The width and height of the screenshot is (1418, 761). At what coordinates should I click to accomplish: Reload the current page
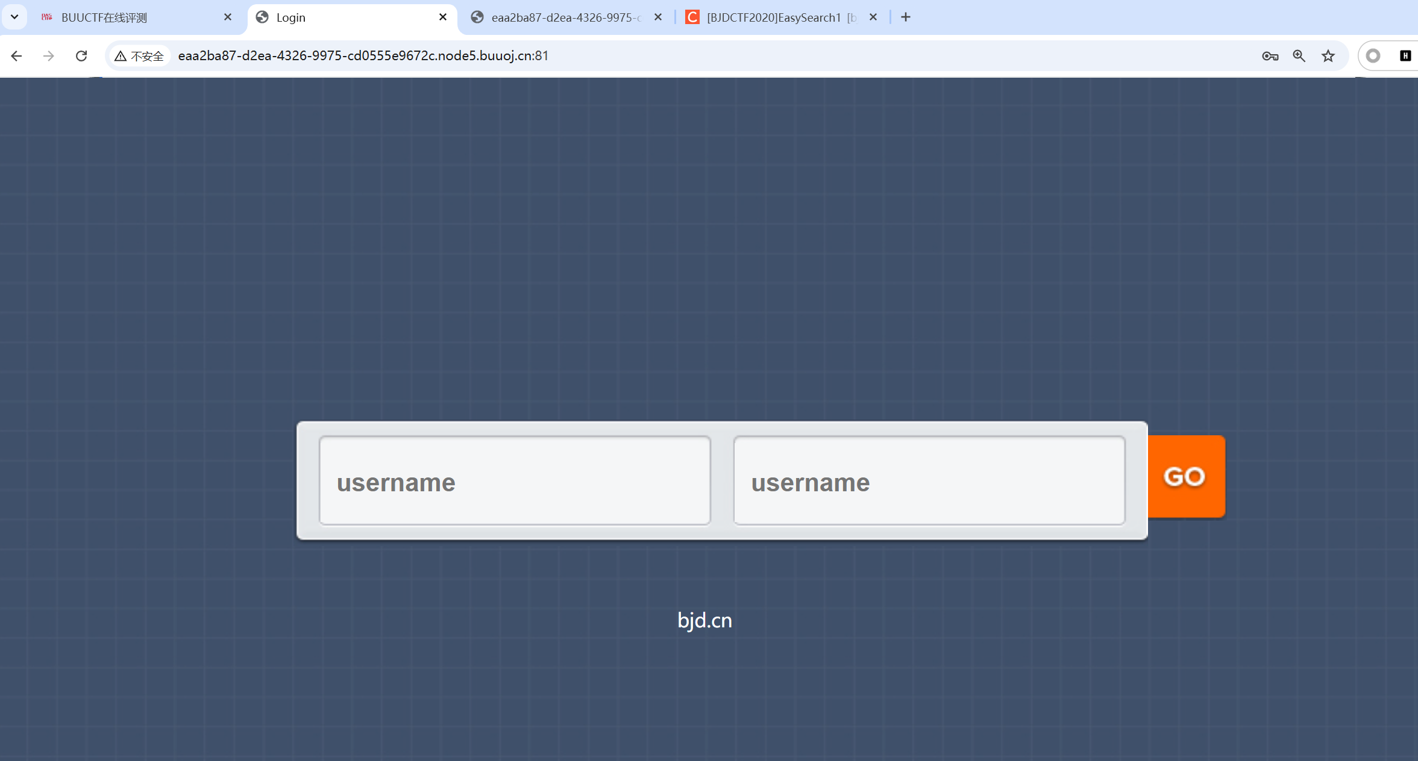[81, 56]
